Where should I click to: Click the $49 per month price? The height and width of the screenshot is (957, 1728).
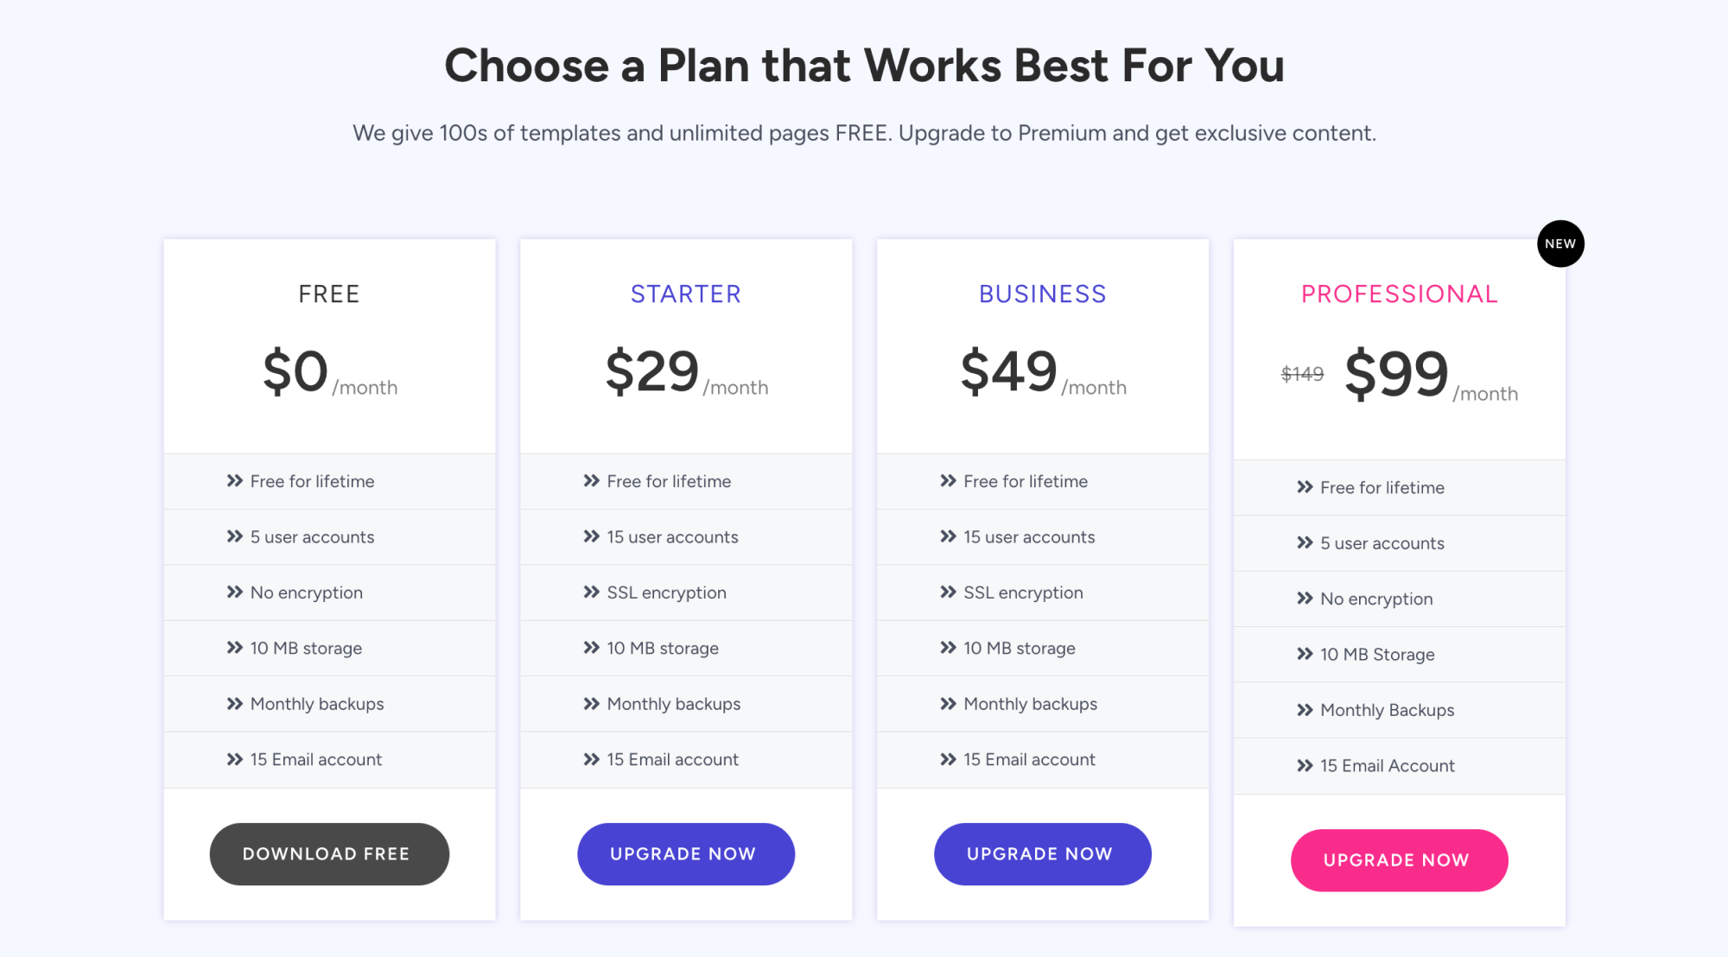pyautogui.click(x=1007, y=371)
